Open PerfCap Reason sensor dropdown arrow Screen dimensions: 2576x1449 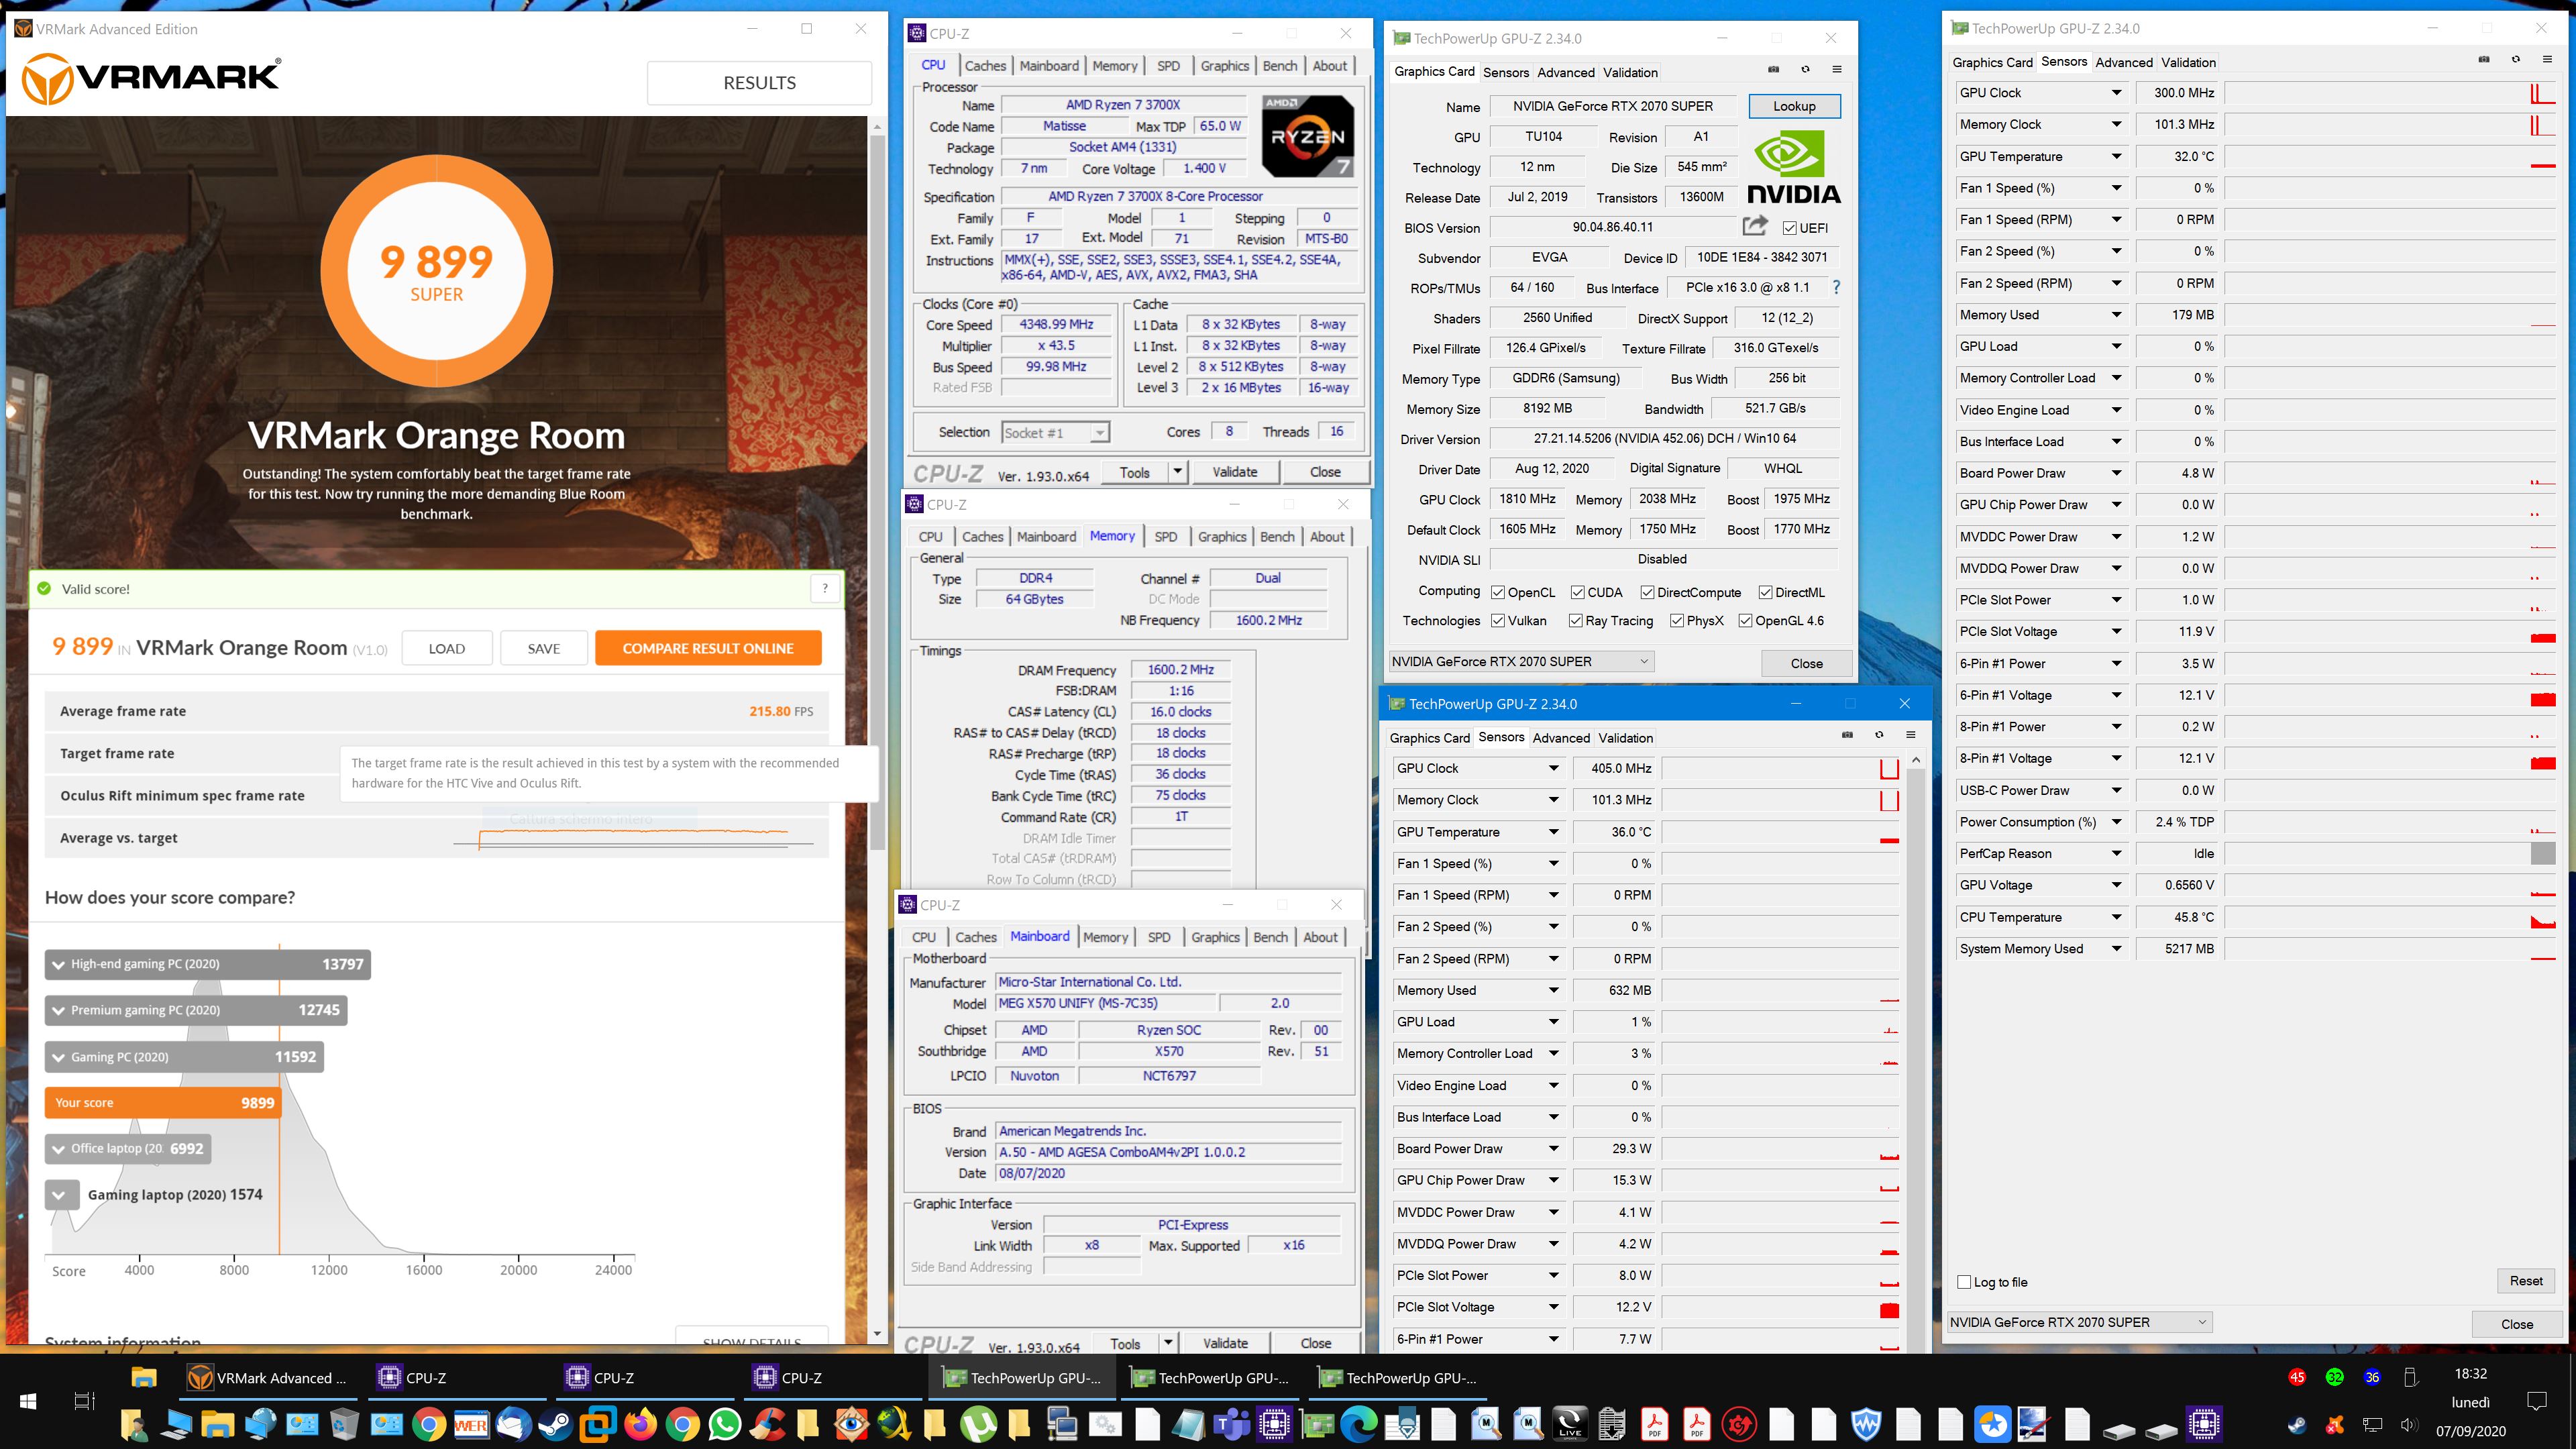(2116, 853)
